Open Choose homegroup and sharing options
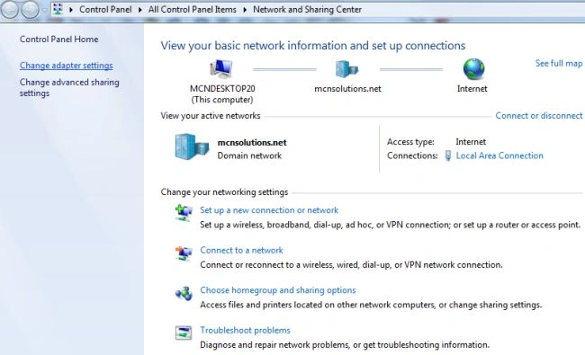The image size is (585, 355). 278,290
